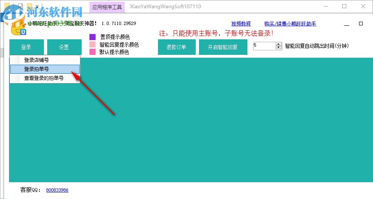The width and height of the screenshot is (373, 199).
Task: Minimize the outer XiaoYaWangWangSoft107110 window
Action: click(326, 7)
